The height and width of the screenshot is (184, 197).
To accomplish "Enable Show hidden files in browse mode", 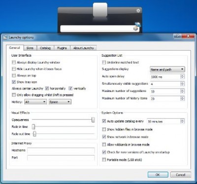I will (x=104, y=129).
